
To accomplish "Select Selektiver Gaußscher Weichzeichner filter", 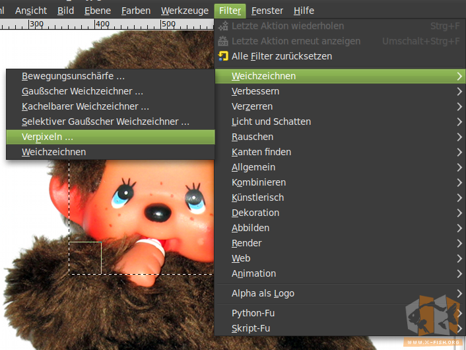I will tap(110, 122).
